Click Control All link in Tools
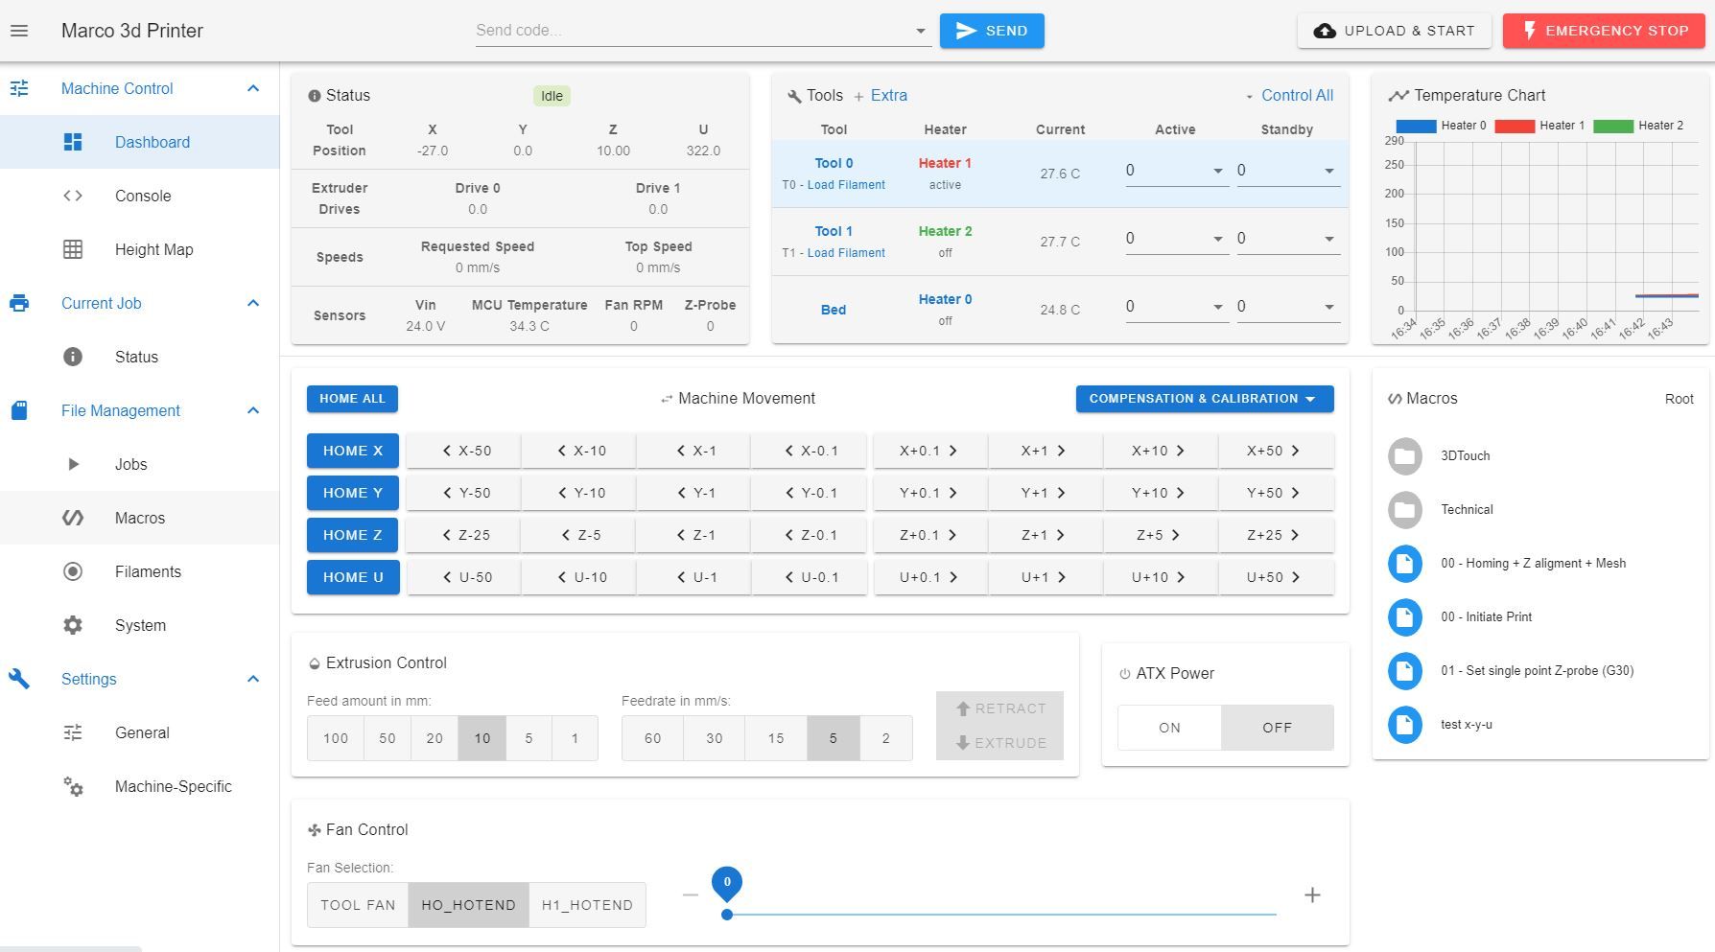Viewport: 1715px width, 952px height. point(1297,96)
